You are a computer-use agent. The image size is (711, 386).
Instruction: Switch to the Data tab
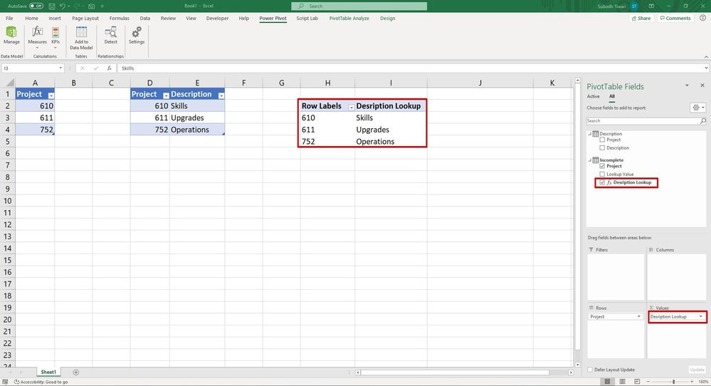[144, 18]
